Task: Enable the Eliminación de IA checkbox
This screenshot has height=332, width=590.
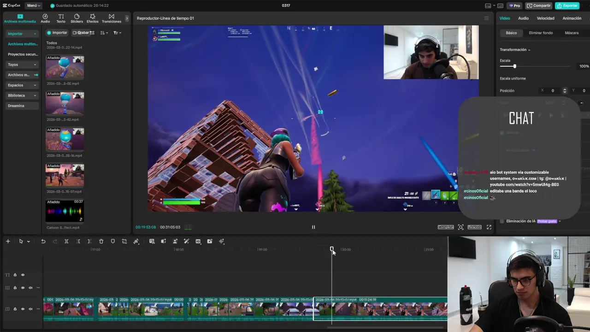Action: (x=502, y=221)
